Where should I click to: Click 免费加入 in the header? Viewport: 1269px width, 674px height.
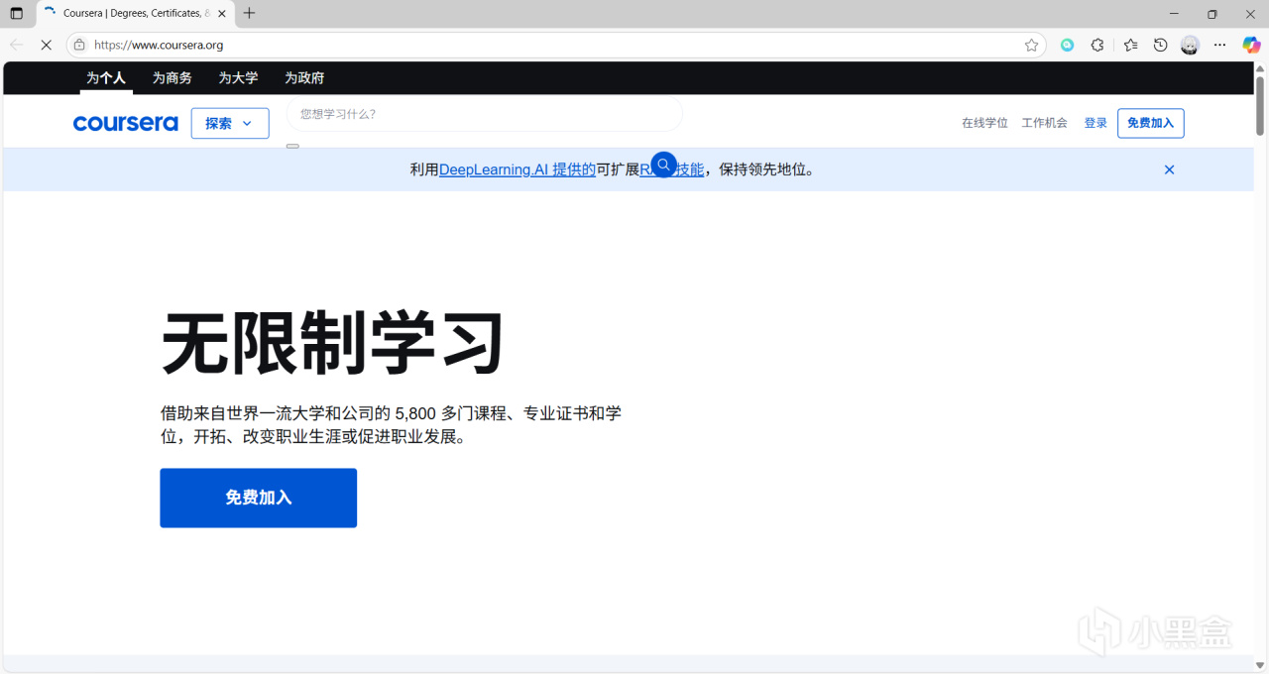pos(1150,123)
